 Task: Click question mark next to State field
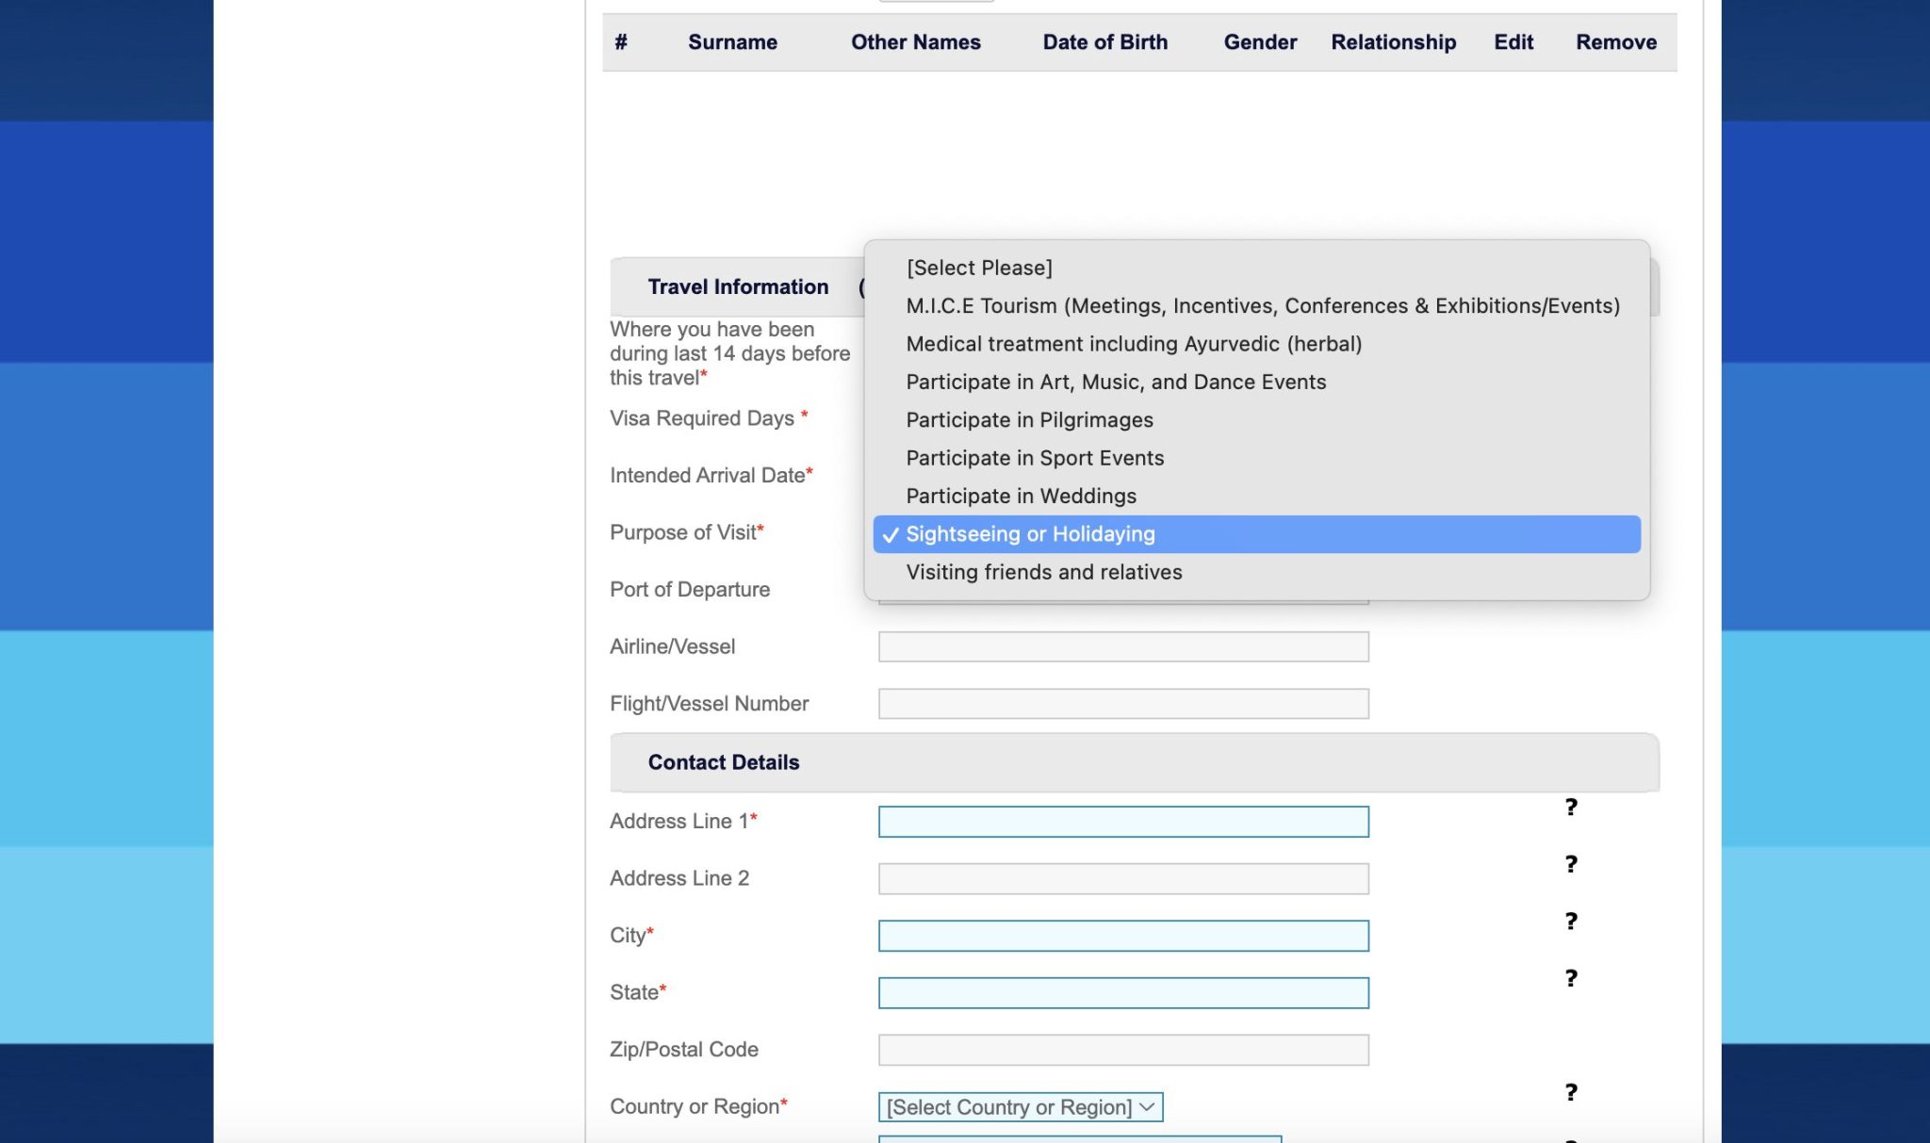pyautogui.click(x=1571, y=978)
